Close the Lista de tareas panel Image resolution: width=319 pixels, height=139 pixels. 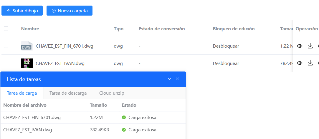click(x=177, y=79)
